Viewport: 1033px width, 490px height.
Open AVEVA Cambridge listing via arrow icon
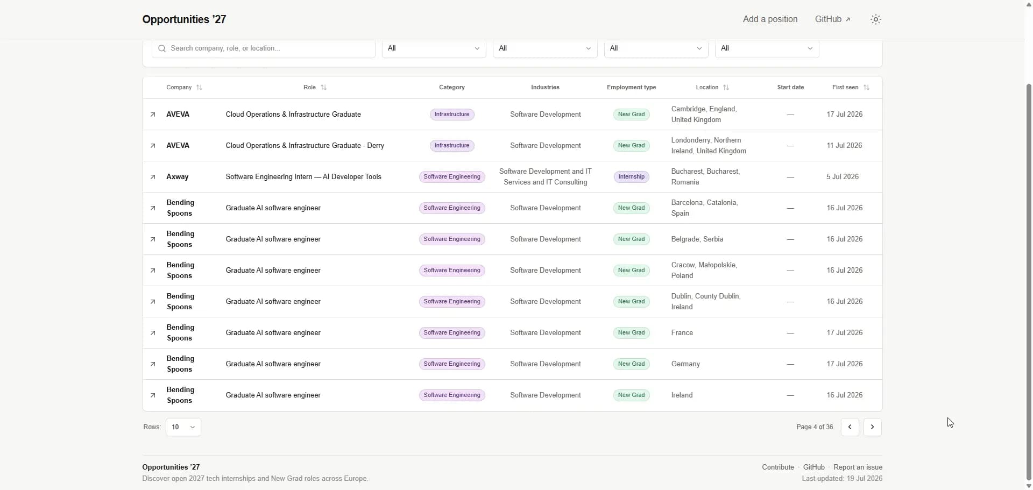(153, 115)
